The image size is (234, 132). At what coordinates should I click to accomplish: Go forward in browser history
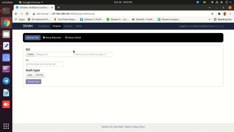22,14
